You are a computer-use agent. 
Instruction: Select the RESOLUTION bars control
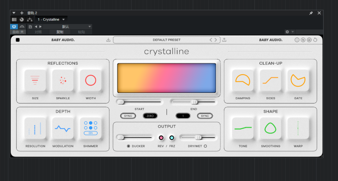coord(35,128)
